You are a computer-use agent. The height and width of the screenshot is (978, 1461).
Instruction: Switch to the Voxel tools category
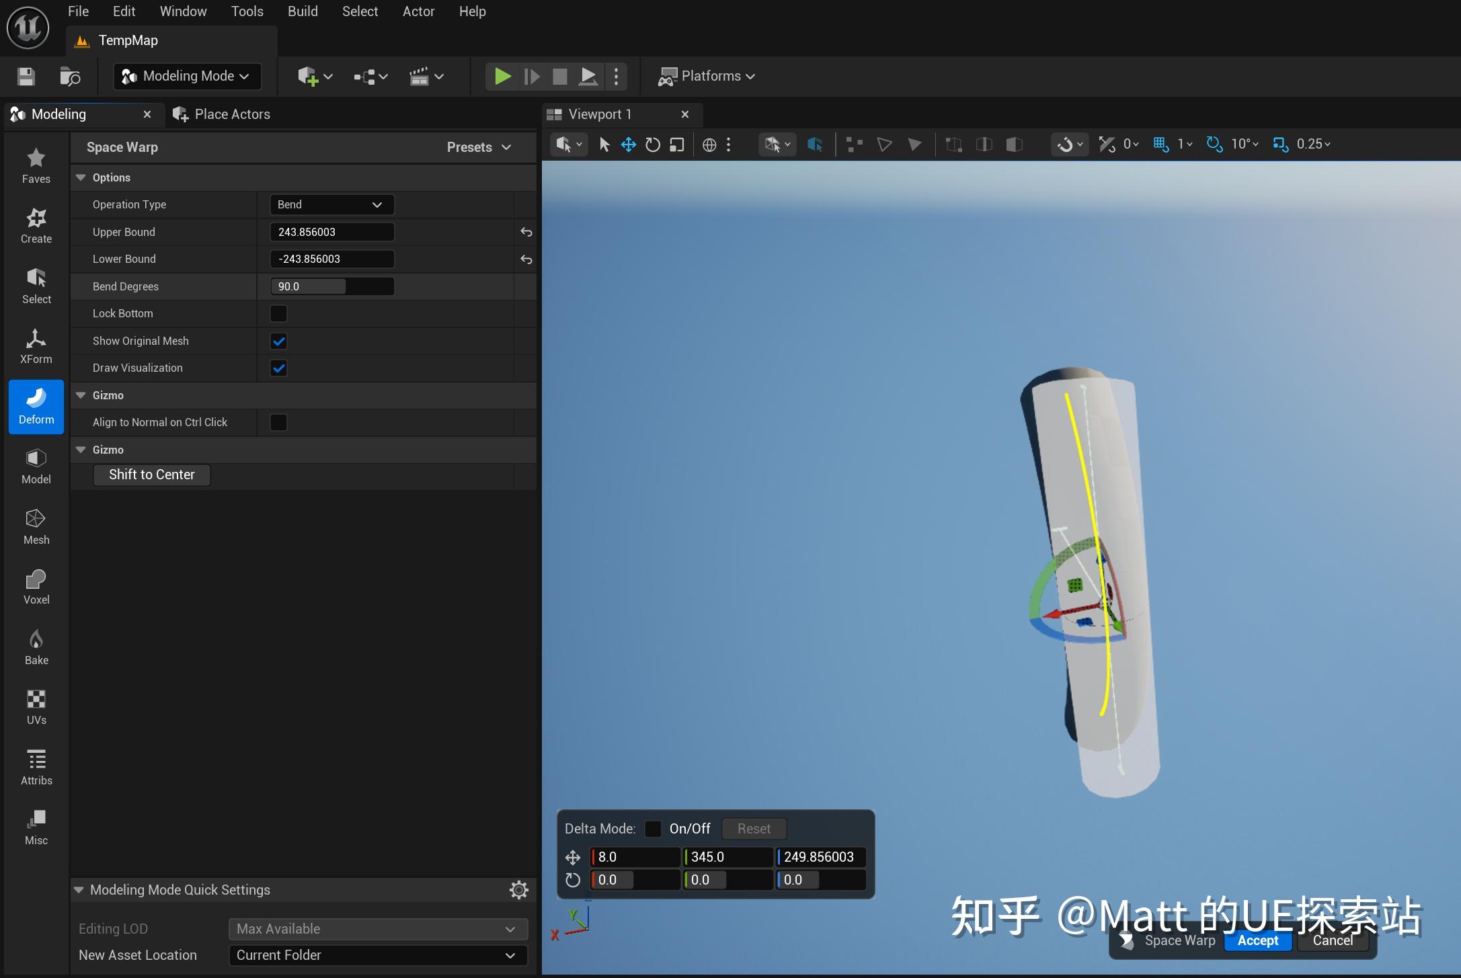click(x=36, y=585)
